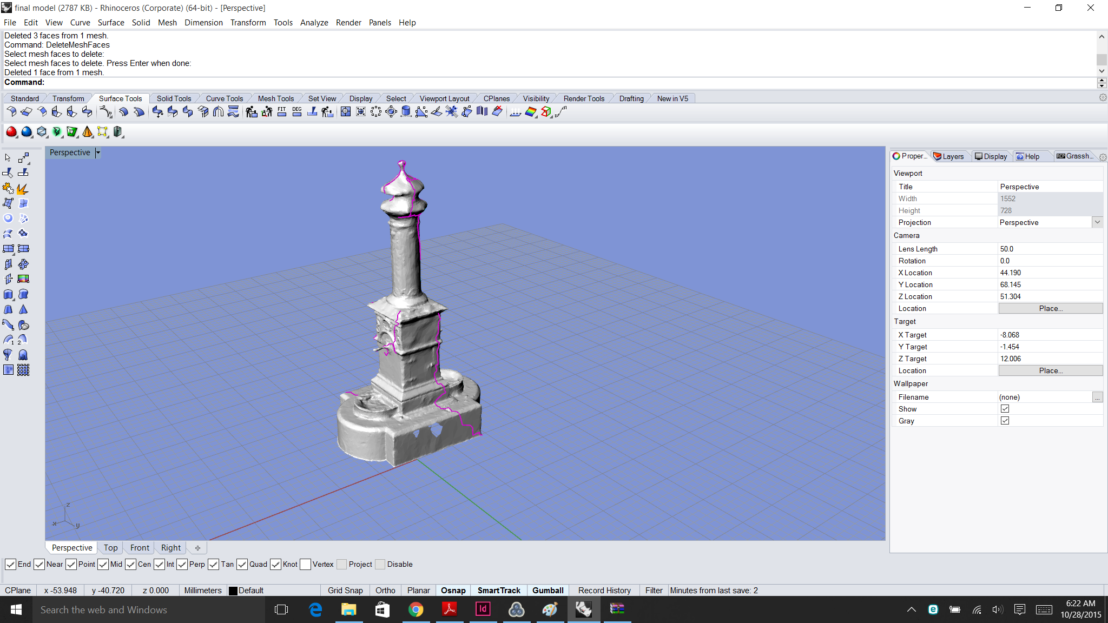Select the FIT surface tool
This screenshot has width=1108, height=623.
coord(282,111)
